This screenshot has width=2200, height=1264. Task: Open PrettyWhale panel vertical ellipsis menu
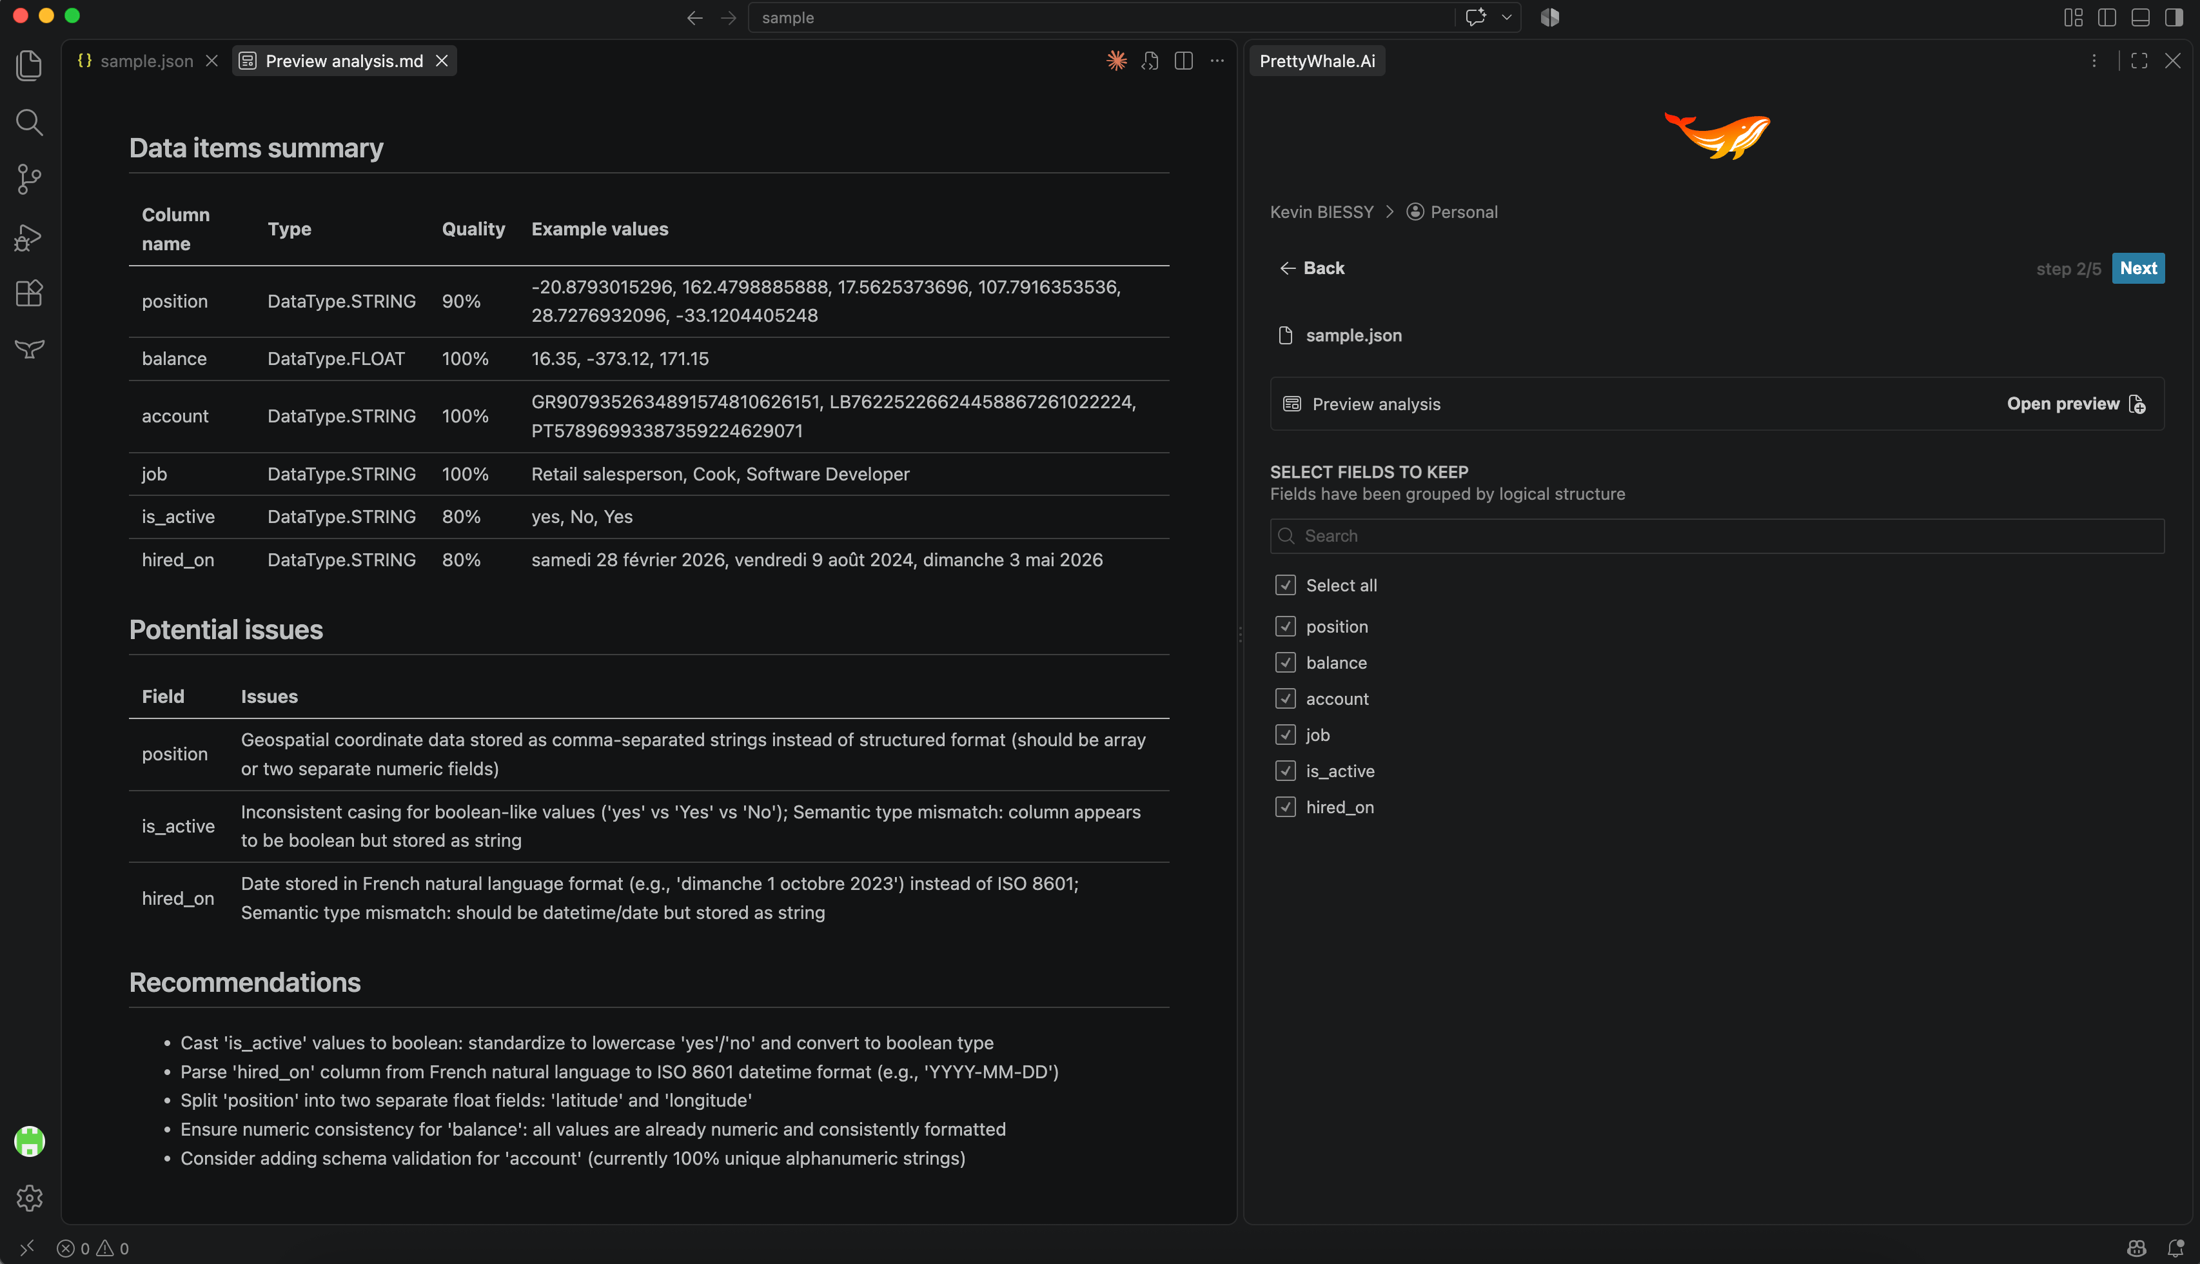pos(2094,61)
